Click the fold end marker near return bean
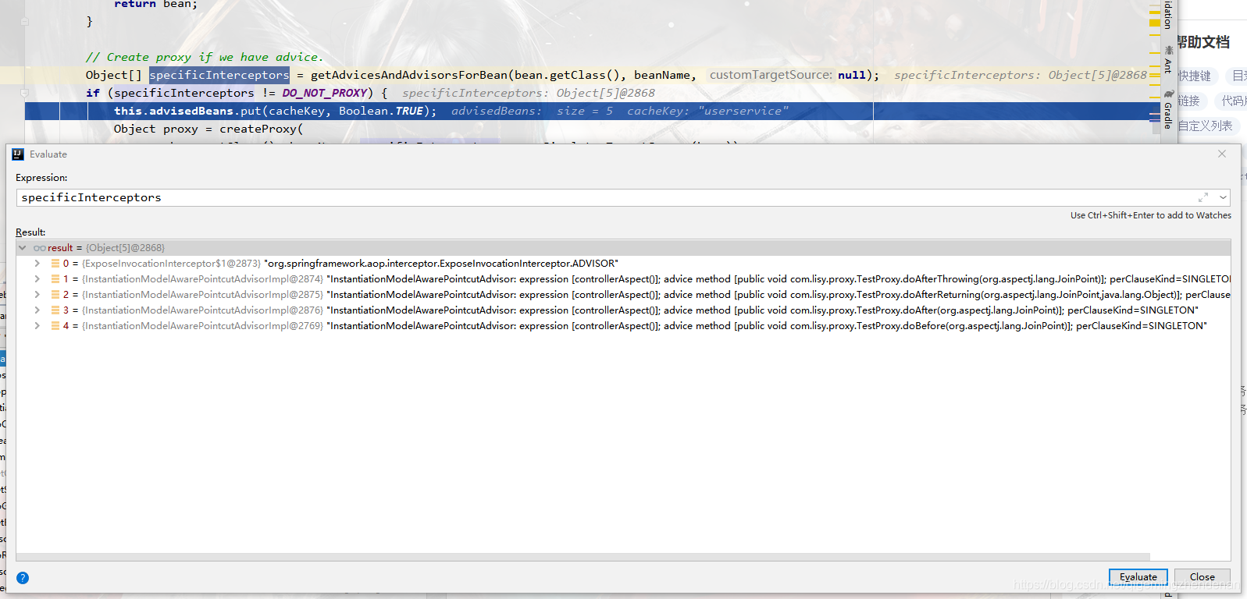This screenshot has width=1247, height=599. (24, 22)
